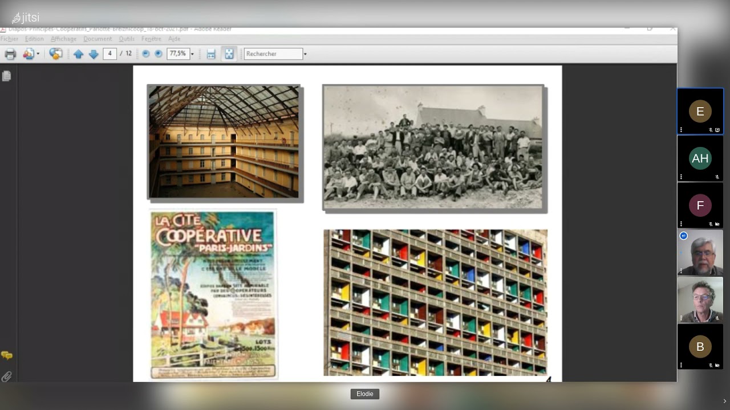Click camera-off icon on tile B
Image resolution: width=730 pixels, height=410 pixels.
pyautogui.click(x=717, y=365)
